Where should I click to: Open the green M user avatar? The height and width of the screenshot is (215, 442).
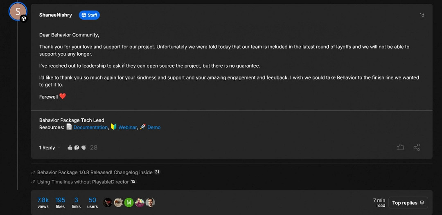pyautogui.click(x=129, y=202)
